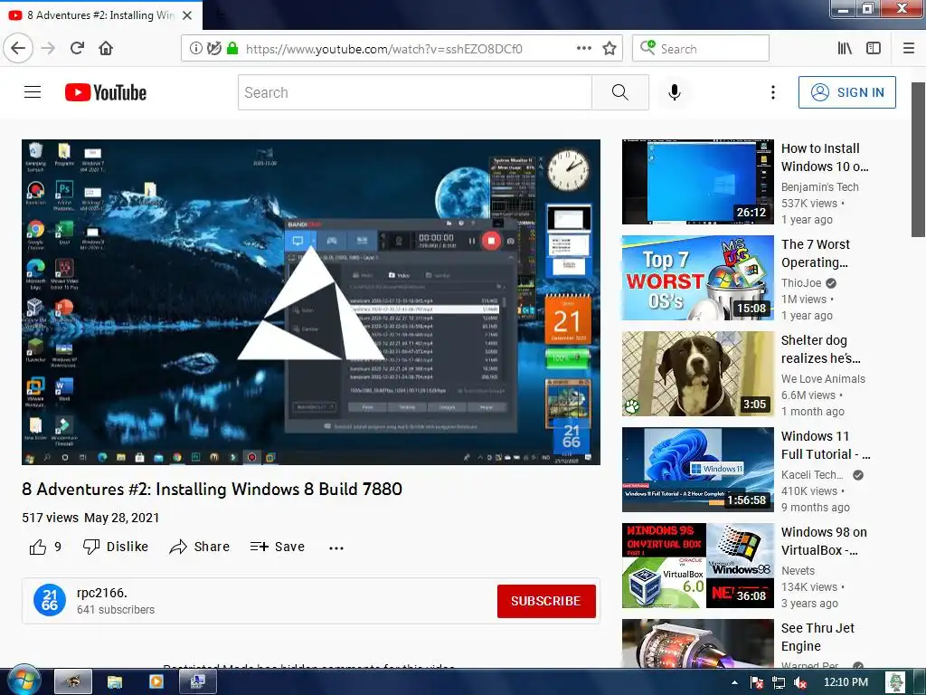Toggle the Firefox sidebar view

pyautogui.click(x=874, y=49)
